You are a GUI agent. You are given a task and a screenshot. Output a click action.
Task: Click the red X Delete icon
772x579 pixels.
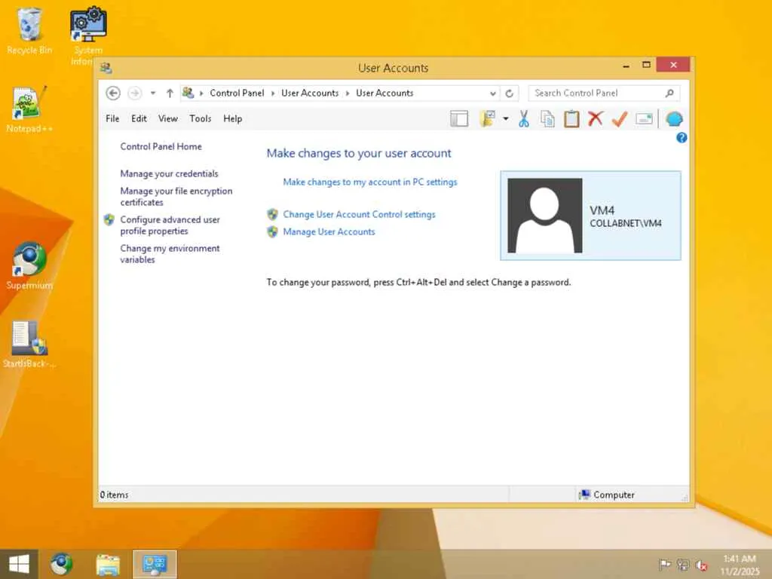pos(596,118)
